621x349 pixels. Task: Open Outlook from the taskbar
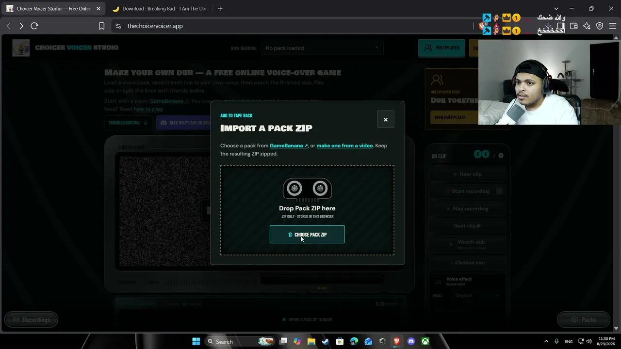[x=368, y=342]
